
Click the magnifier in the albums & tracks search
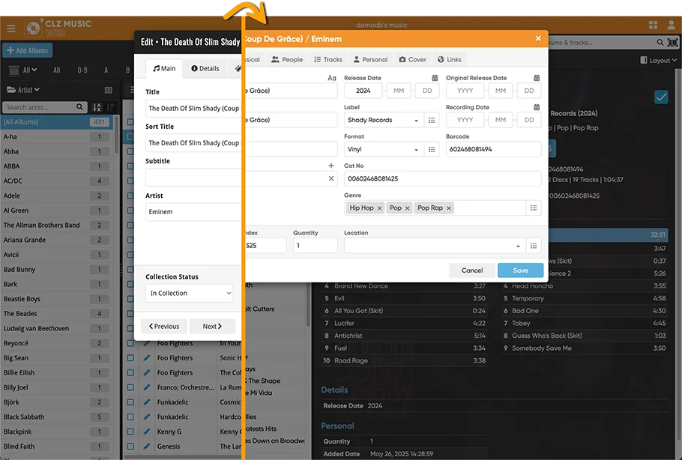[x=660, y=42]
